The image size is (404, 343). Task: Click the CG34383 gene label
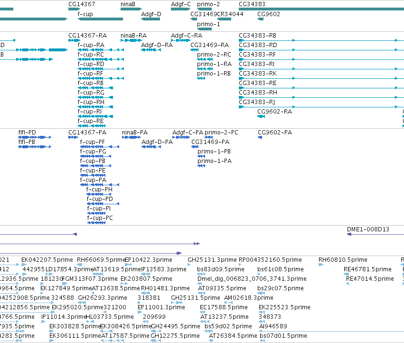point(252,4)
